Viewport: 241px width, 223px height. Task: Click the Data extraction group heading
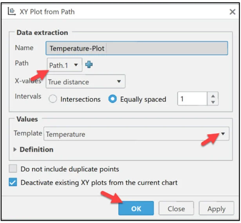pos(42,33)
